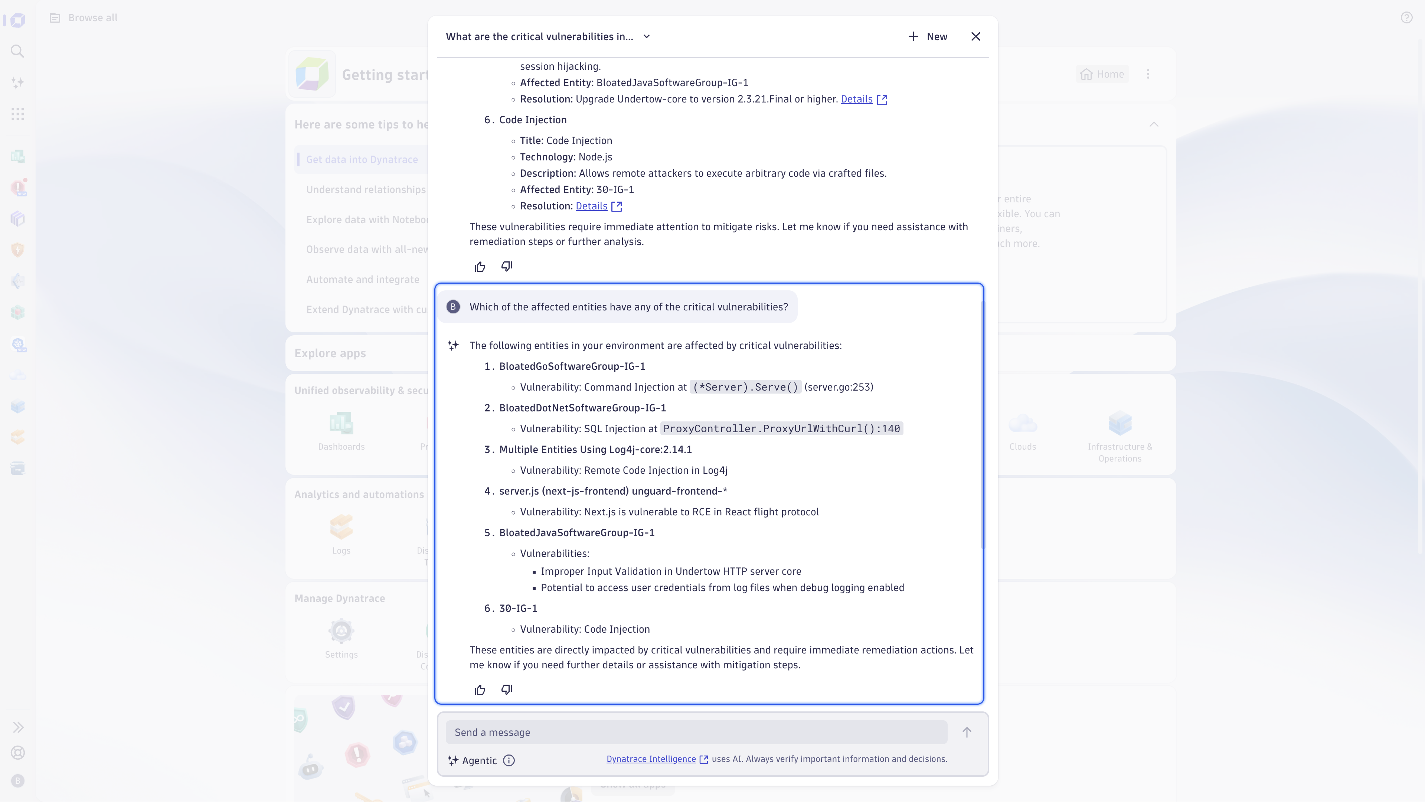Image resolution: width=1425 pixels, height=802 pixels.
Task: Open the conversation title dropdown
Action: pyautogui.click(x=646, y=36)
